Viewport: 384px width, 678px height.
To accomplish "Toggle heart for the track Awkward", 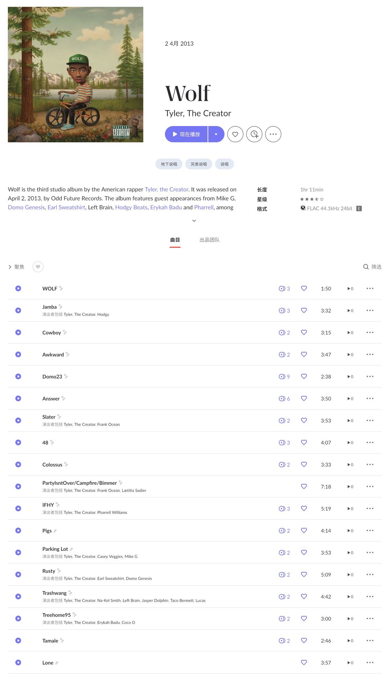I will 304,354.
